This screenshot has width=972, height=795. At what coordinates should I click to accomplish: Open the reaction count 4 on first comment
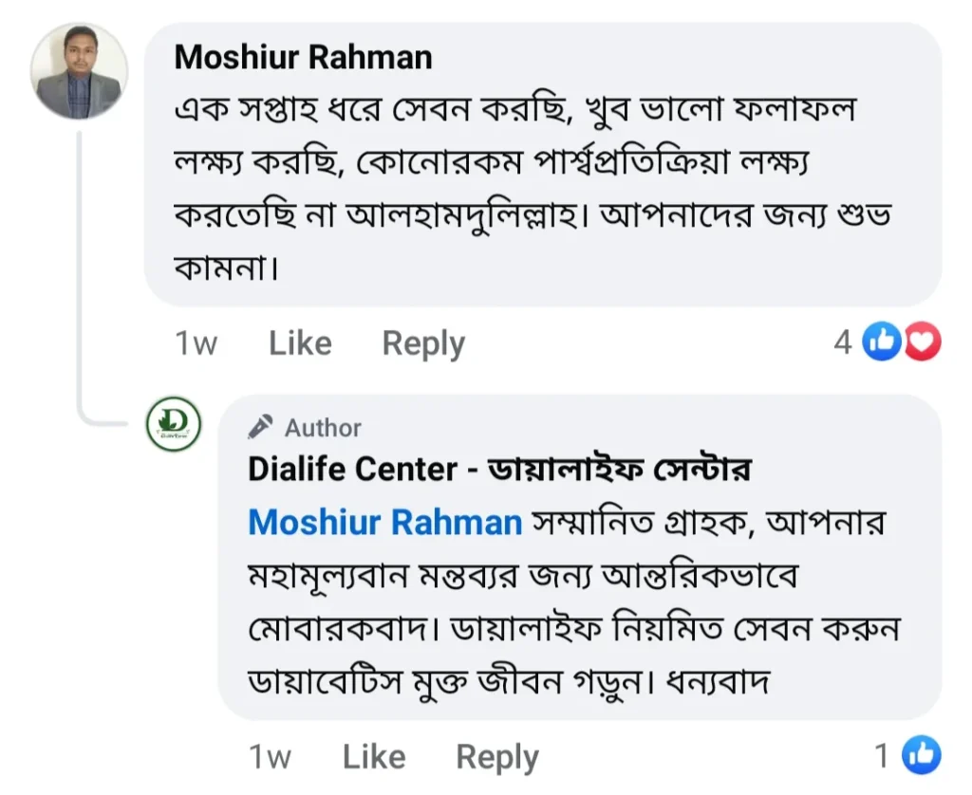point(842,342)
